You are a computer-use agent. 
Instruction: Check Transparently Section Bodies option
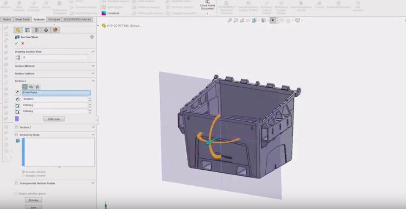click(x=16, y=183)
